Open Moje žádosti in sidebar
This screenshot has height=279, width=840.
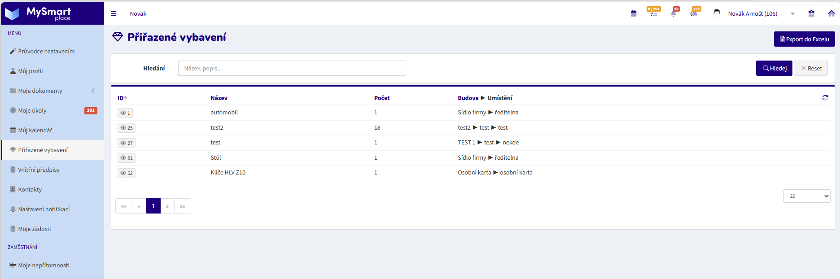pyautogui.click(x=52, y=229)
